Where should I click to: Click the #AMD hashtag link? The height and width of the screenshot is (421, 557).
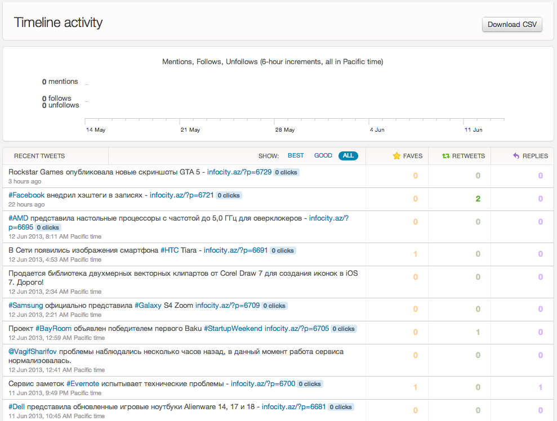point(18,218)
